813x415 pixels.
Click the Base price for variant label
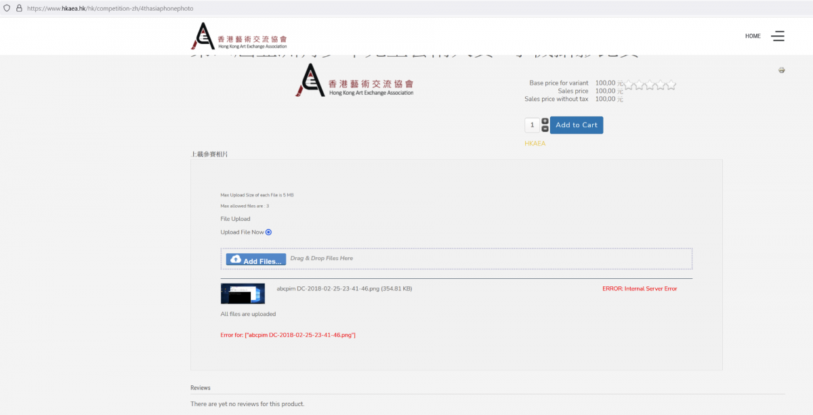(x=559, y=83)
